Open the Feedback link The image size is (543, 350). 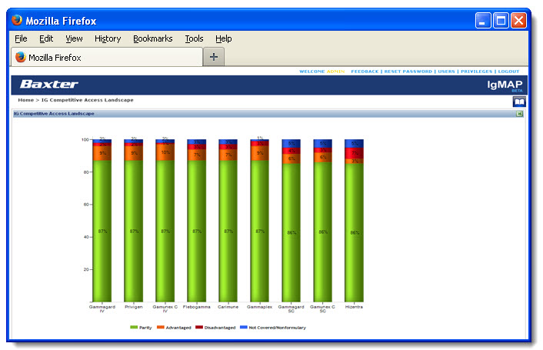365,72
